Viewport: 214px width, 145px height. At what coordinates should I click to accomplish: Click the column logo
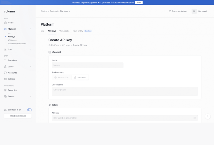(9, 11)
